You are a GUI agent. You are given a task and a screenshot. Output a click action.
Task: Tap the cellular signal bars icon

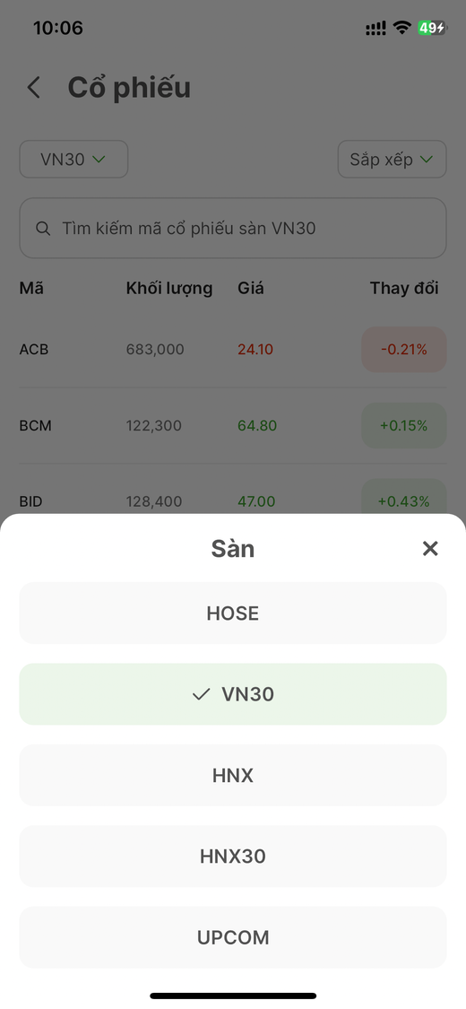[x=376, y=28]
